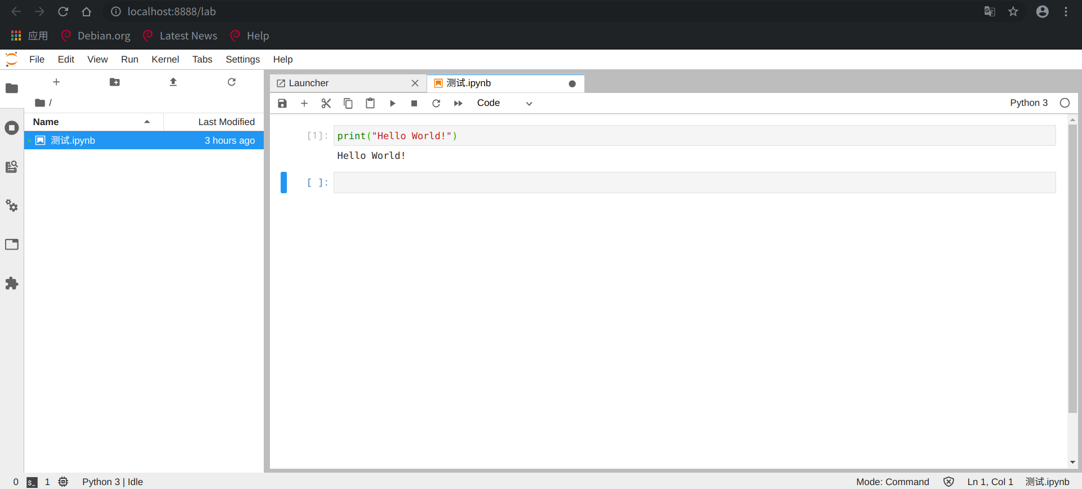Copy the selected cells
This screenshot has height=489, width=1082.
pos(348,103)
